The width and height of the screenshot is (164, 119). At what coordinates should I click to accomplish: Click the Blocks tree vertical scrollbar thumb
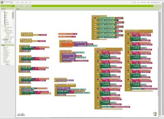pyautogui.click(x=13, y=15)
